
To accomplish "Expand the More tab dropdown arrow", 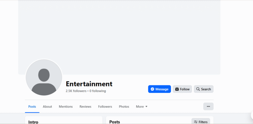I will 146,107.
